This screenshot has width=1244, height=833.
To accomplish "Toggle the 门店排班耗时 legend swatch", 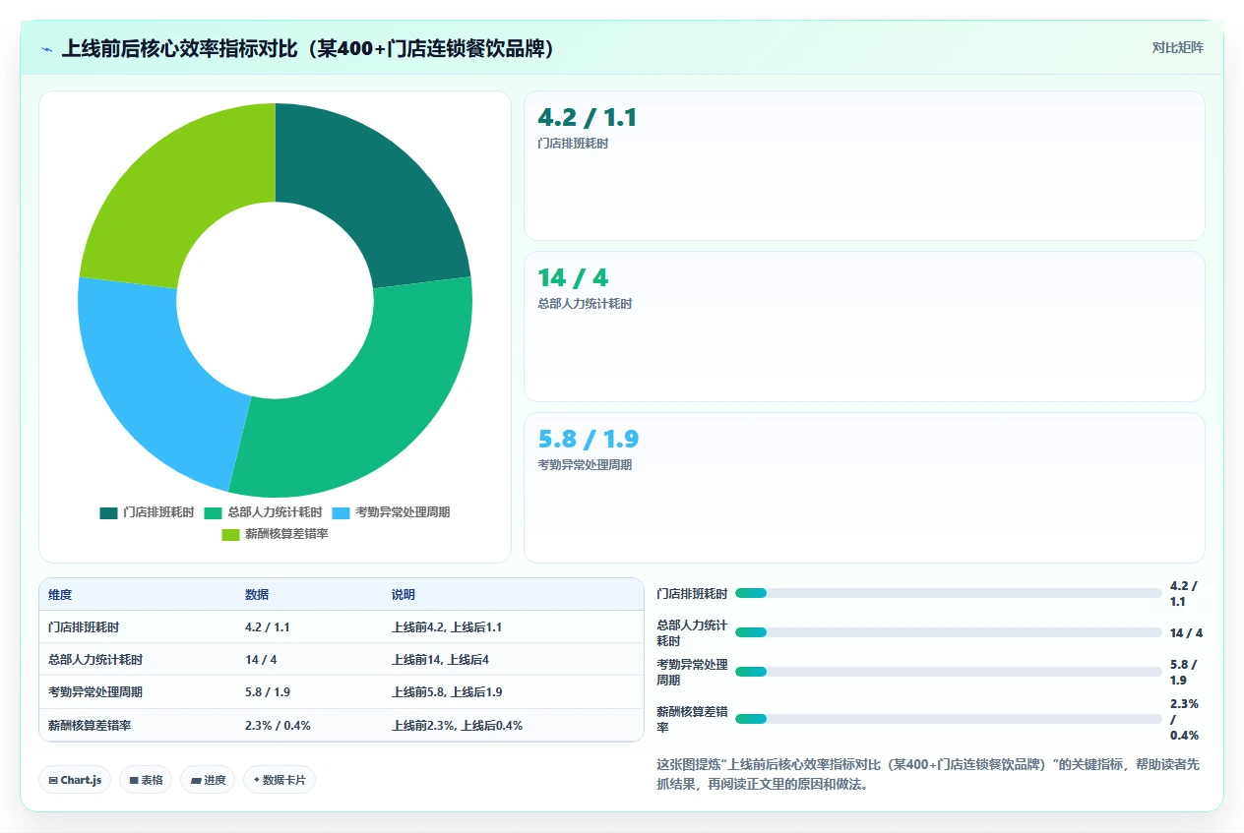I will tap(108, 512).
